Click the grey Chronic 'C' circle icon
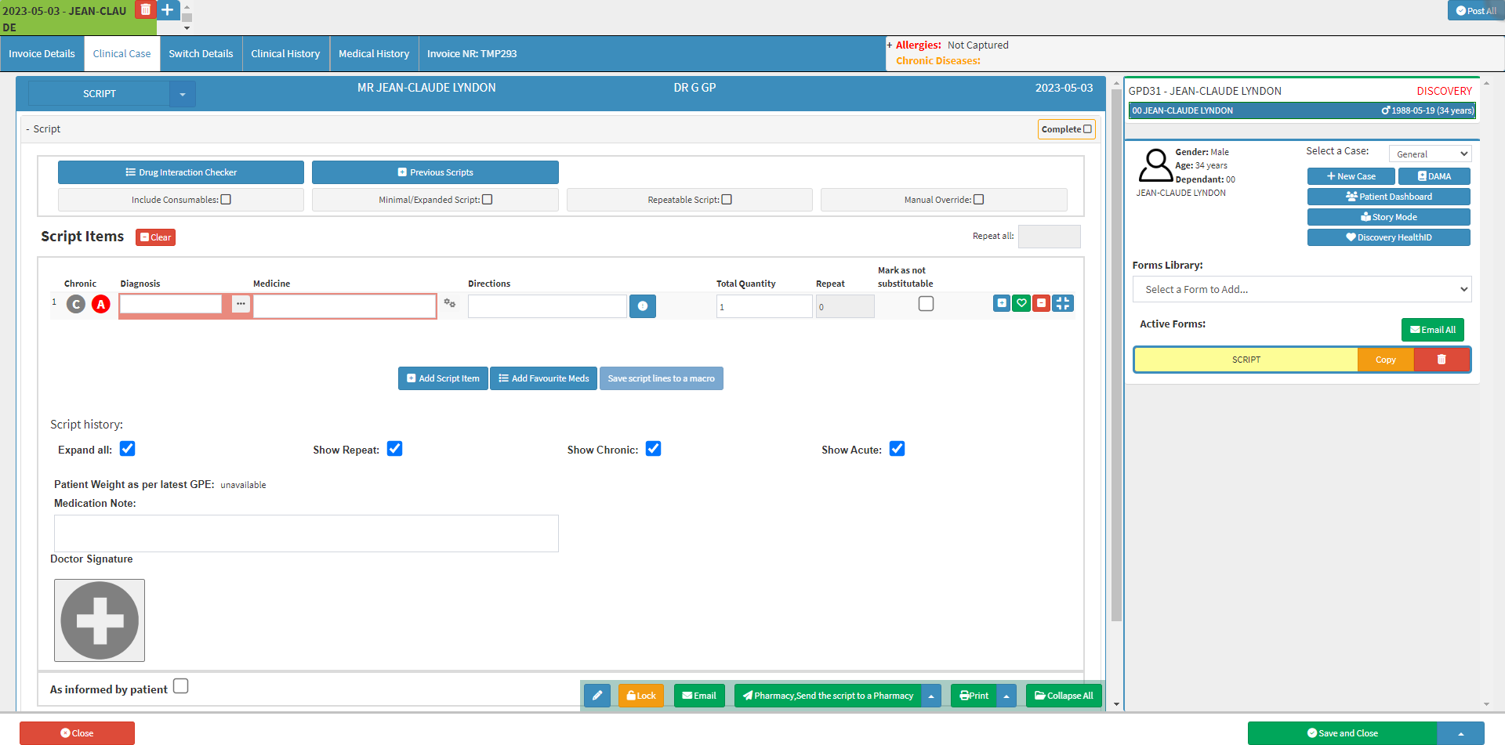The width and height of the screenshot is (1505, 745). click(76, 304)
